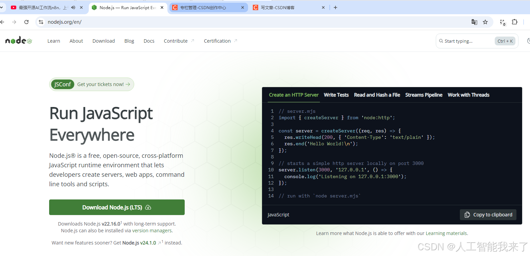Viewport: 530px width, 256px height.
Task: Click the extension icon with the 0 badge
Action: [x=503, y=22]
